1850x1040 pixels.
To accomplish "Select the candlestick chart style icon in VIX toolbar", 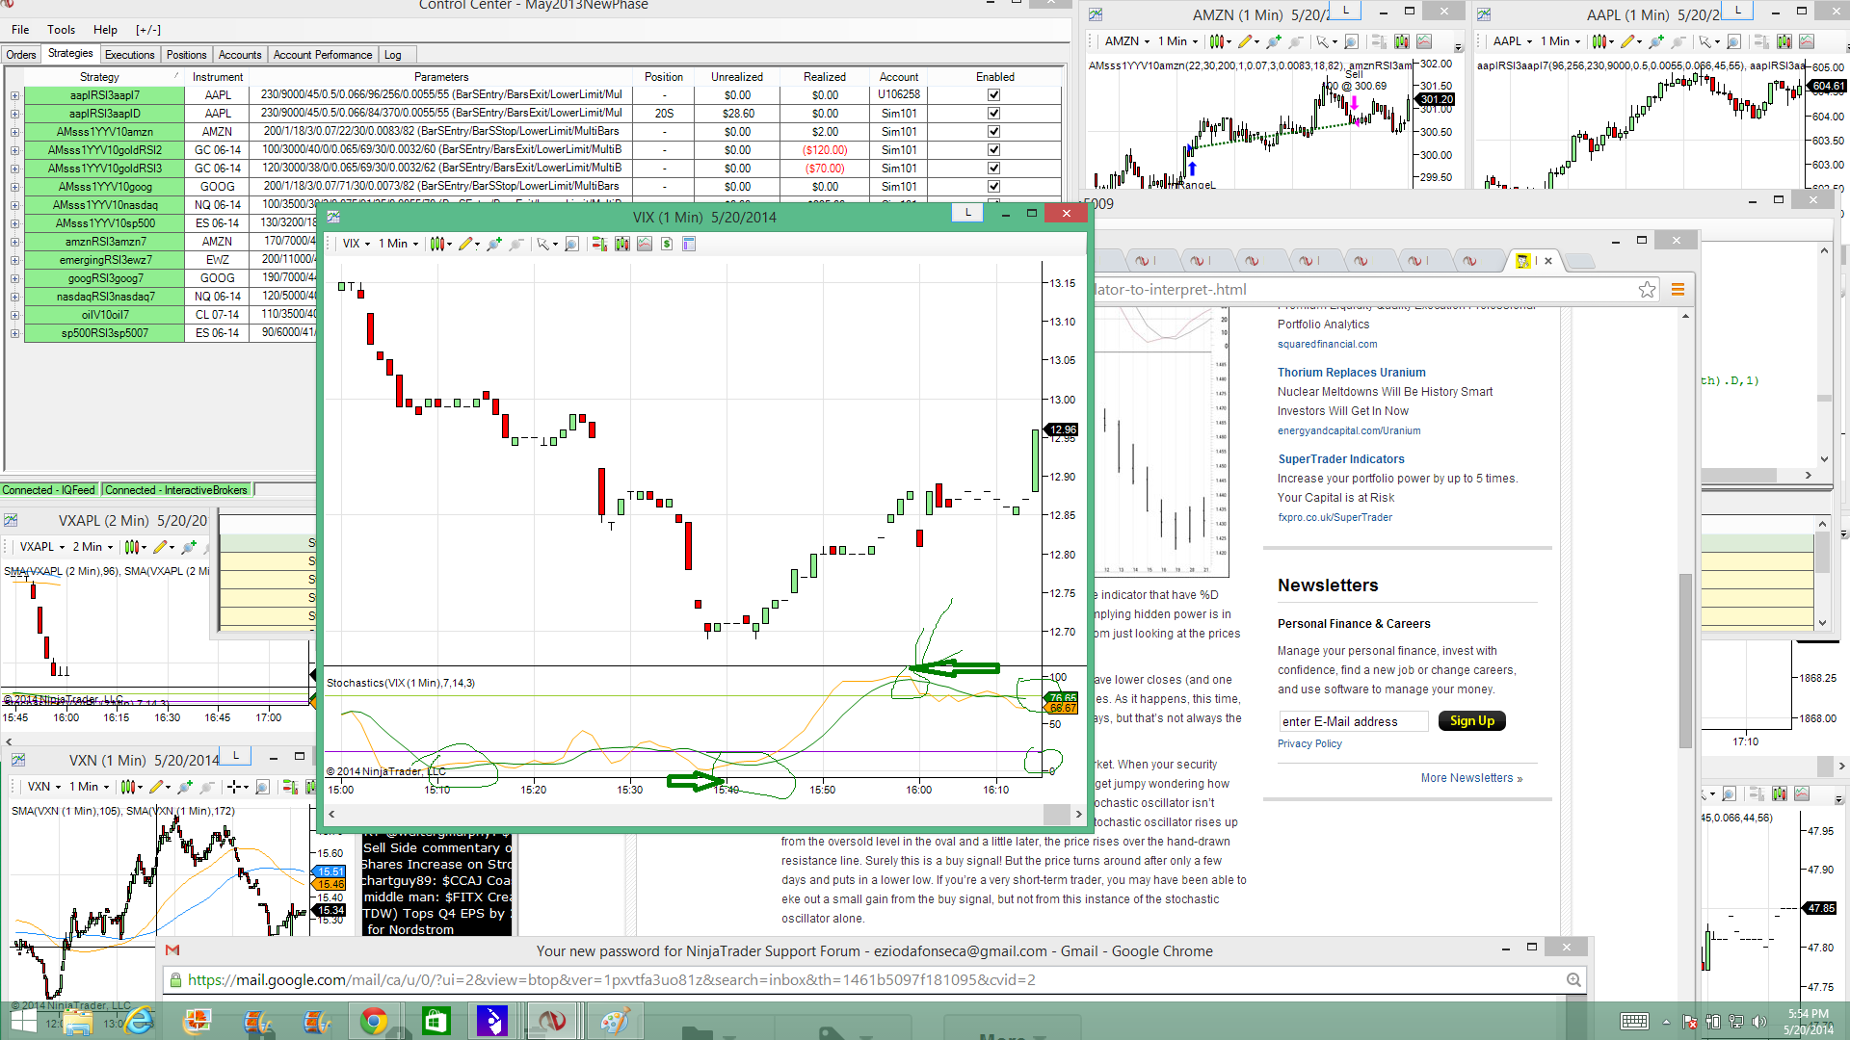I will (x=437, y=244).
